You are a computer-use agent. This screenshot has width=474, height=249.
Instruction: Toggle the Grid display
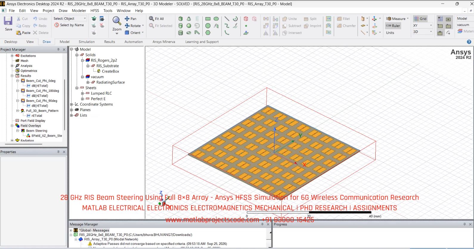(420, 18)
